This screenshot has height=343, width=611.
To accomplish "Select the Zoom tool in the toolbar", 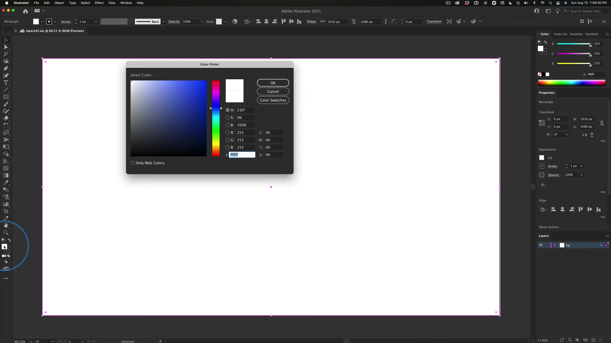I will click(x=6, y=233).
